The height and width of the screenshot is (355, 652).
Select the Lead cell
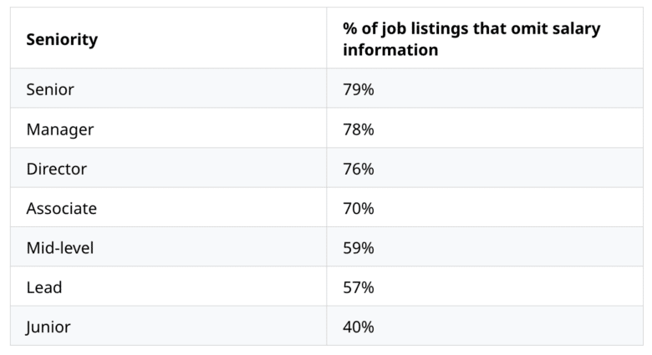click(x=44, y=288)
